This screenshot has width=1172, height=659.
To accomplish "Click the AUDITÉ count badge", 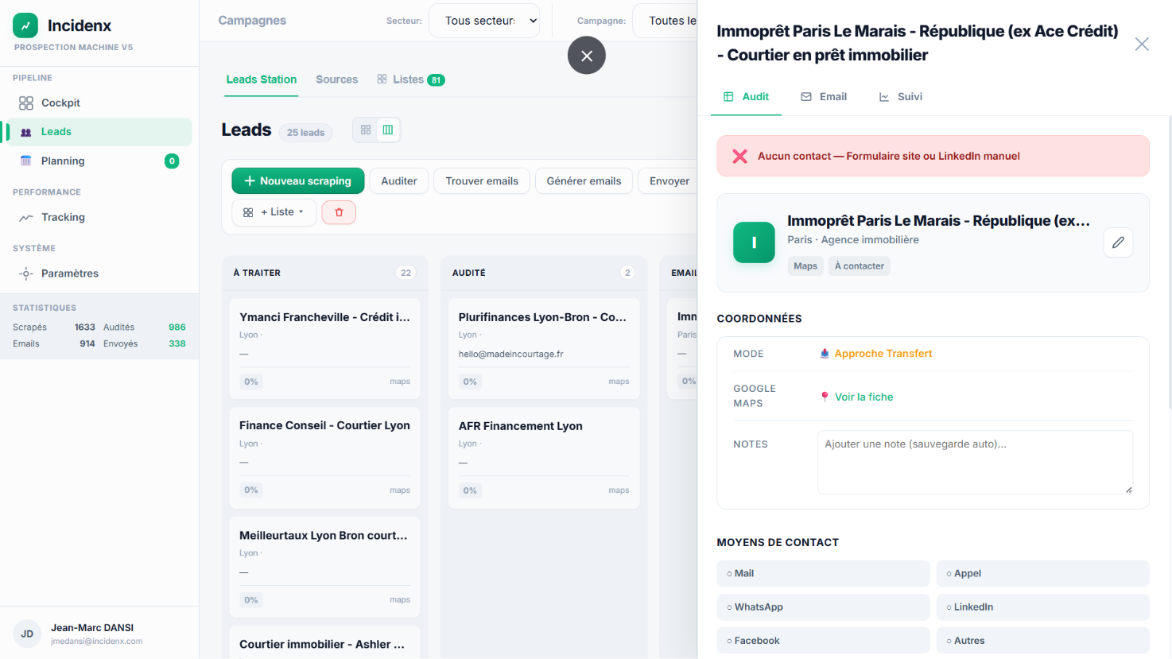I will 627,273.
